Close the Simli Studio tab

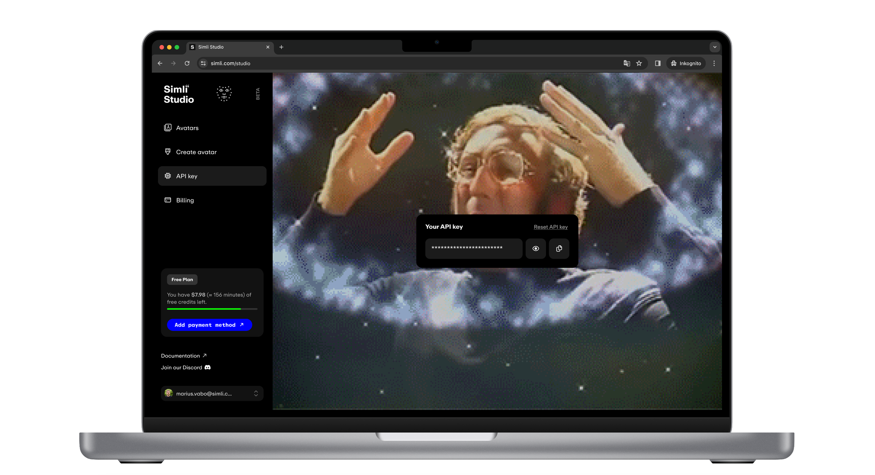(x=268, y=47)
